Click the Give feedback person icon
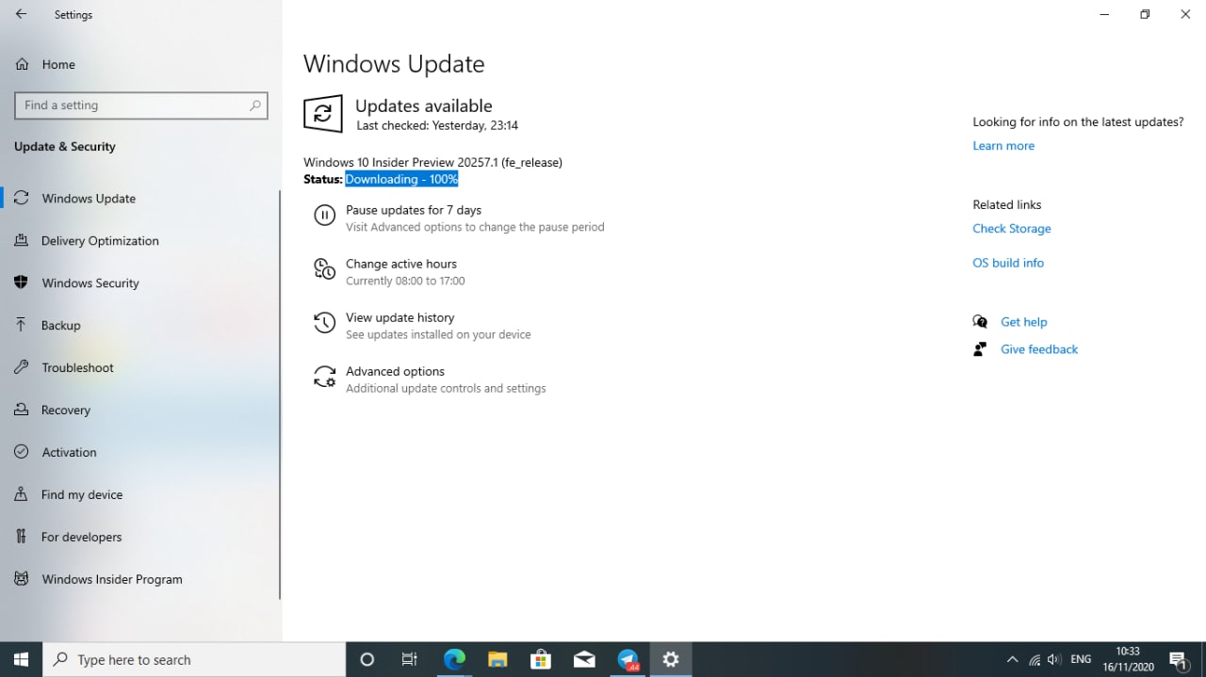The width and height of the screenshot is (1206, 677). pos(980,348)
